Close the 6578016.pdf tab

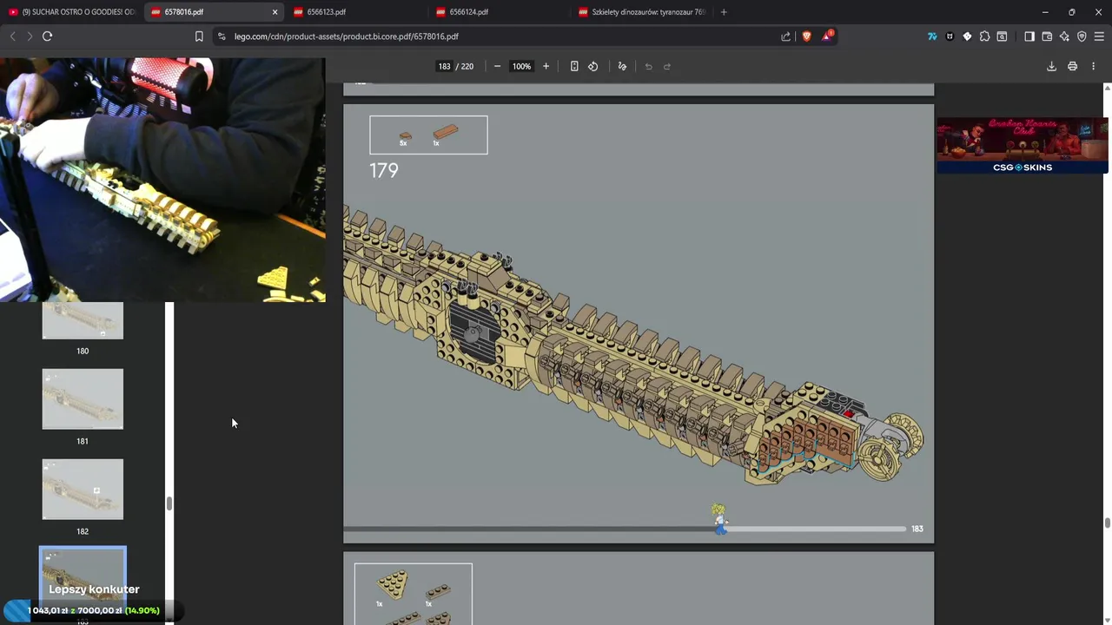pyautogui.click(x=275, y=12)
